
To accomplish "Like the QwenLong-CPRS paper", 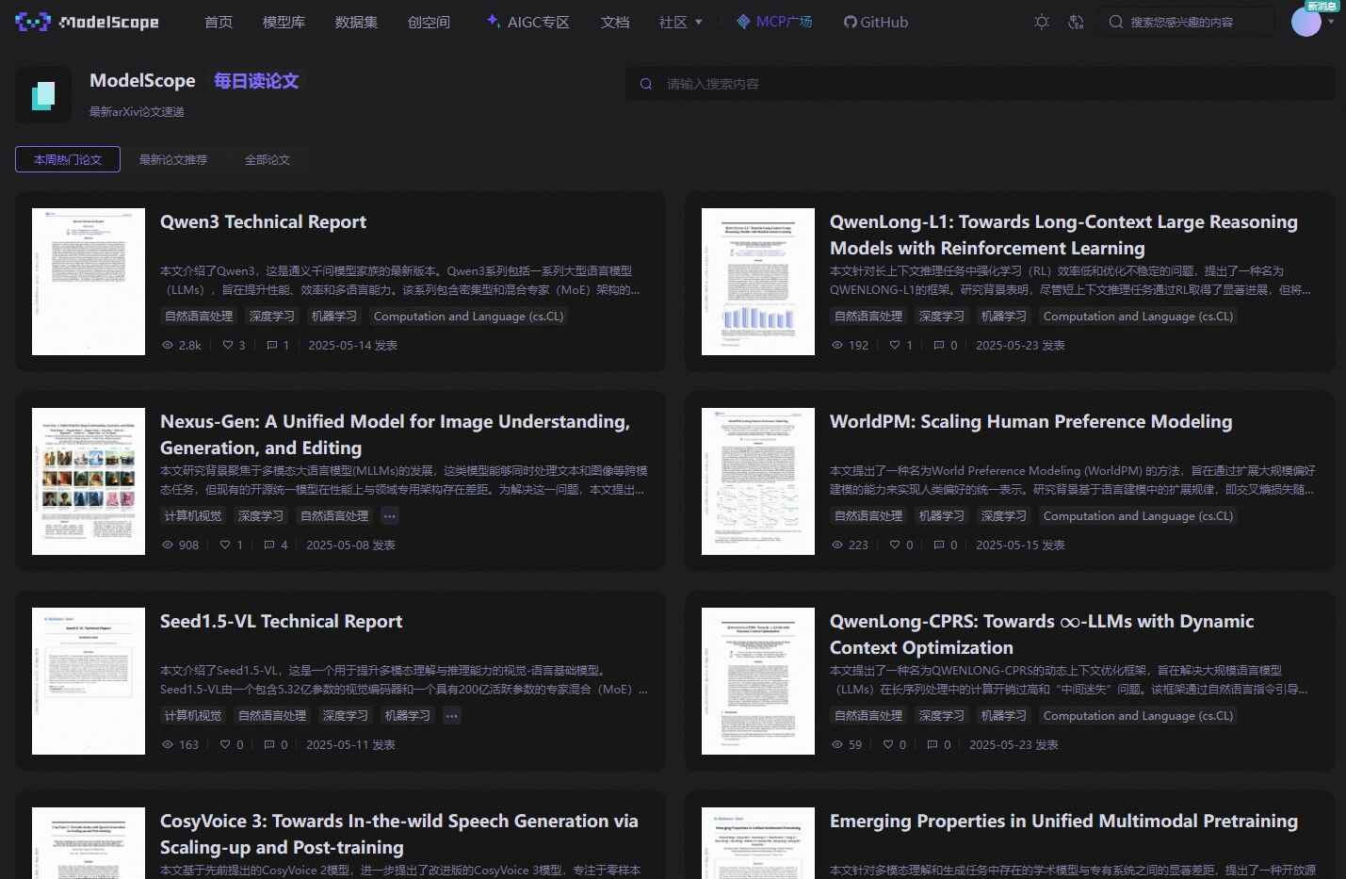I will (888, 744).
